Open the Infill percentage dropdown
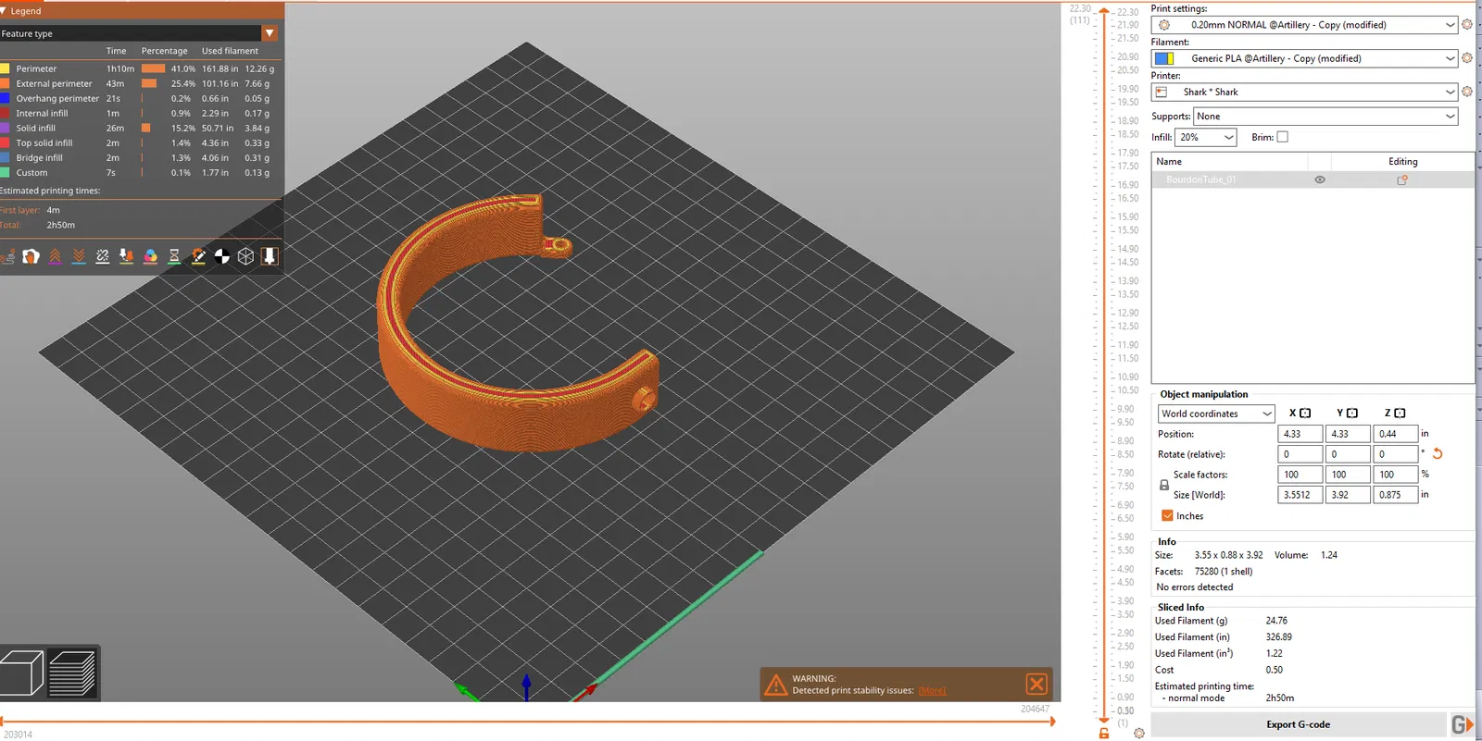Image resolution: width=1482 pixels, height=741 pixels. click(x=1206, y=137)
